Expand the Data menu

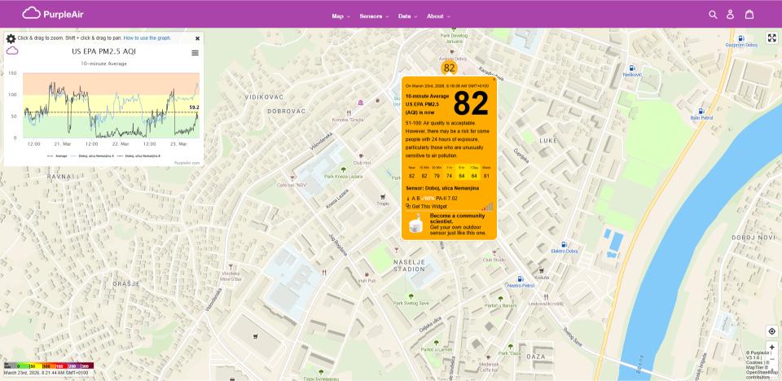point(407,16)
